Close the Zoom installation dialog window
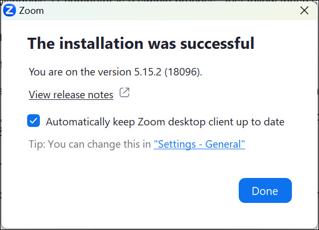The width and height of the screenshot is (319, 230). click(305, 10)
